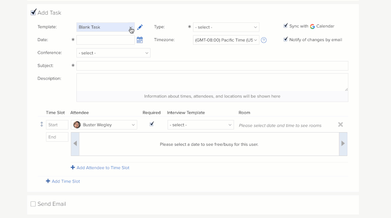Click the Time Slot column header

55,112
